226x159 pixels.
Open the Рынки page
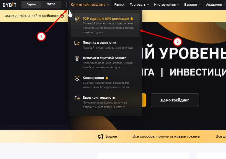pos(120,5)
